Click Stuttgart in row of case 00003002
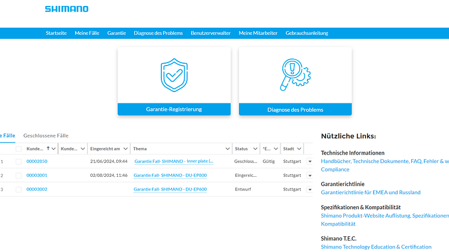This screenshot has height=252, width=449. [292, 189]
